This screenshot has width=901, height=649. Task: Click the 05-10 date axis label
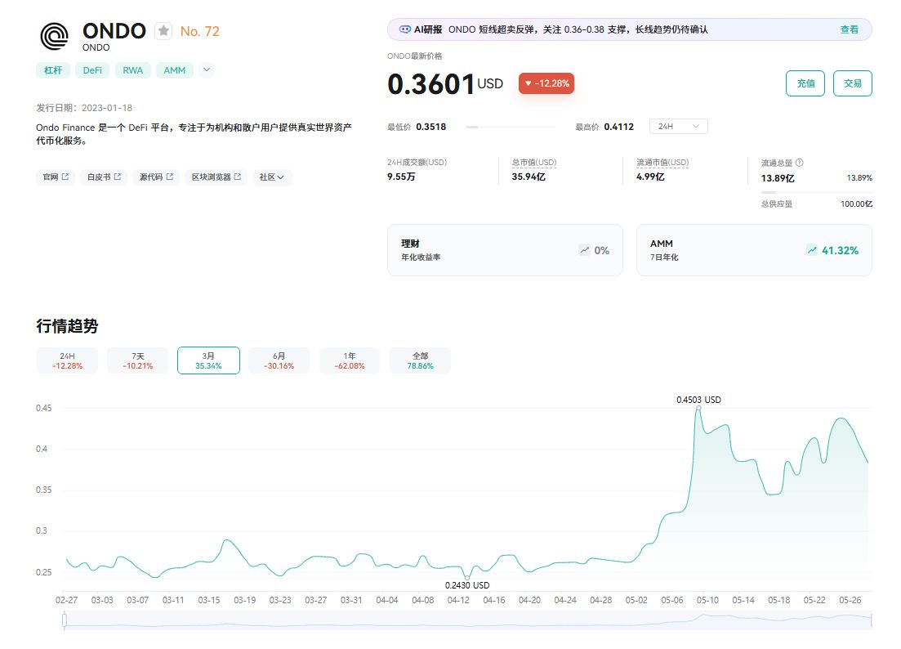pos(707,600)
